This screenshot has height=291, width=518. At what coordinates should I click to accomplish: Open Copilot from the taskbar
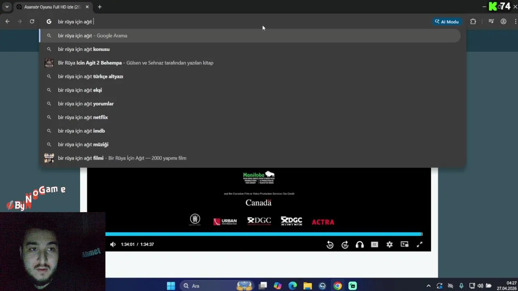[x=278, y=286]
